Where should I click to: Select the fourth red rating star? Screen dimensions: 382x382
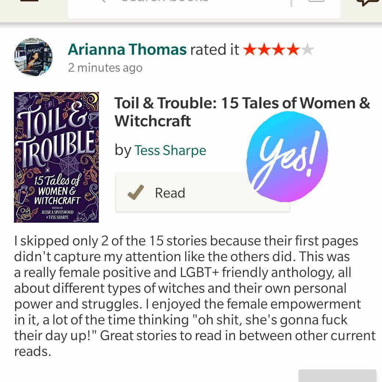tap(293, 50)
